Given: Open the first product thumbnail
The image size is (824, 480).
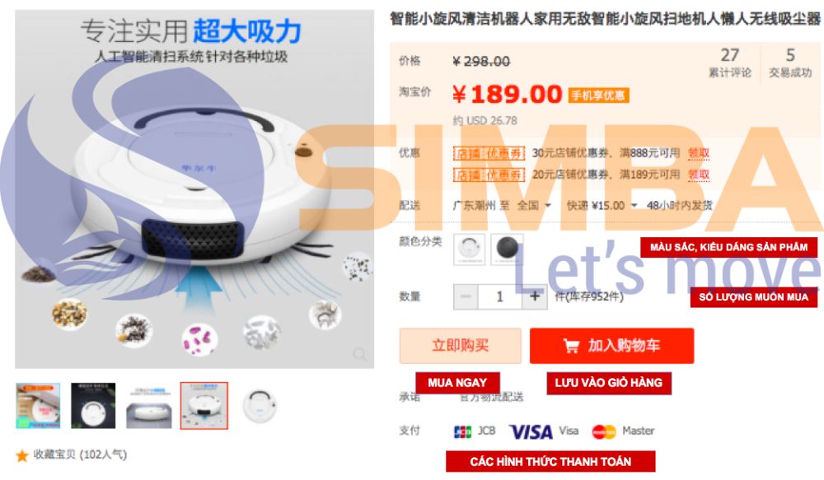Looking at the screenshot, I should [38, 405].
